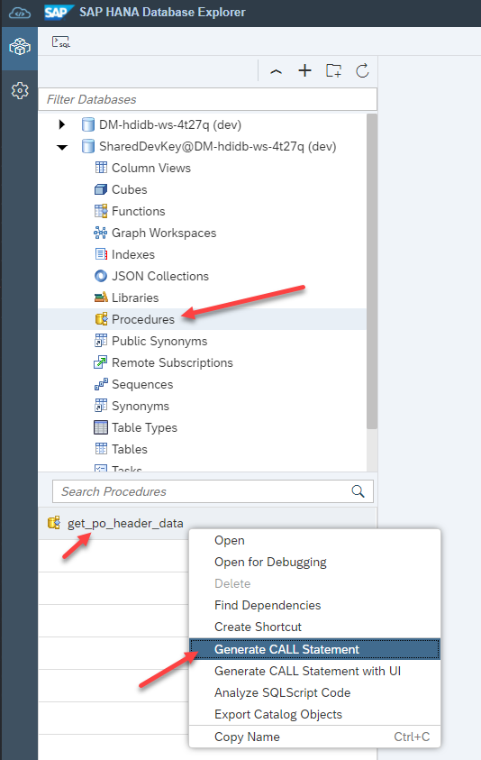
Task: Click the plus icon to add database
Action: (x=304, y=70)
